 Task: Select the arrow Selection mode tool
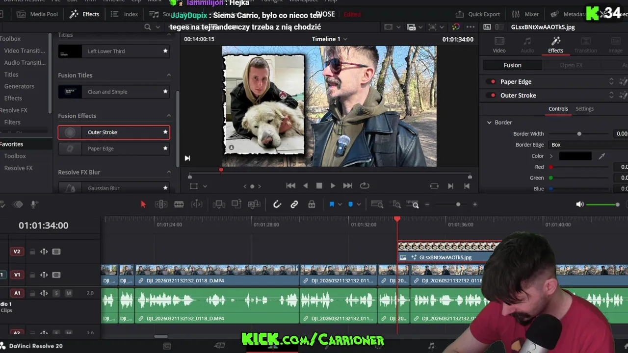pos(143,204)
